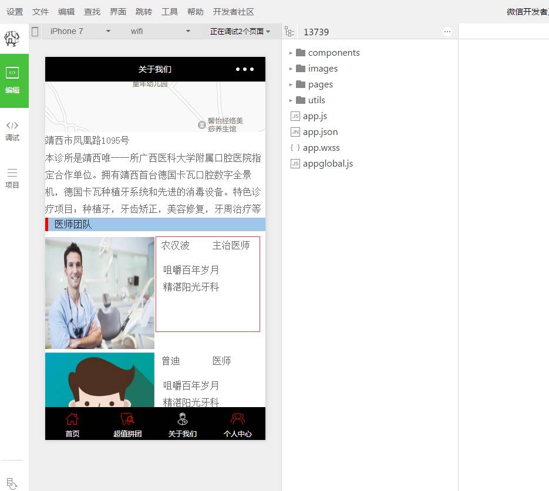Image resolution: width=549 pixels, height=491 pixels.
Task: Expand the images folder
Action: coord(291,69)
